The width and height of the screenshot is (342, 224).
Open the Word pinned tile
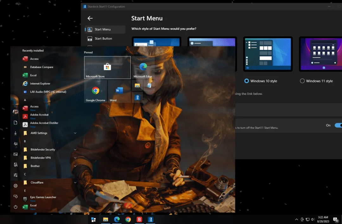pyautogui.click(x=119, y=91)
